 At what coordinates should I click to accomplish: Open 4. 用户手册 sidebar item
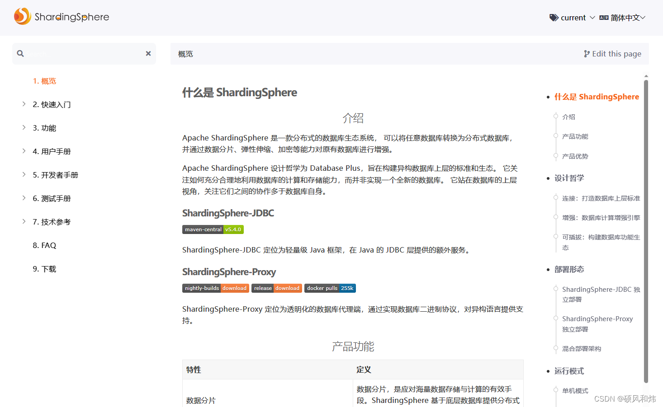pos(52,152)
